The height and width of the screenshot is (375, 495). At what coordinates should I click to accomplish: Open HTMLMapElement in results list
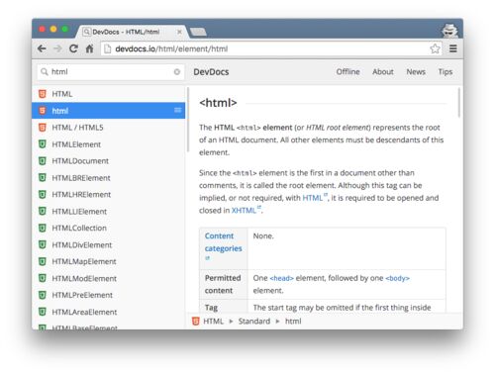(x=108, y=261)
